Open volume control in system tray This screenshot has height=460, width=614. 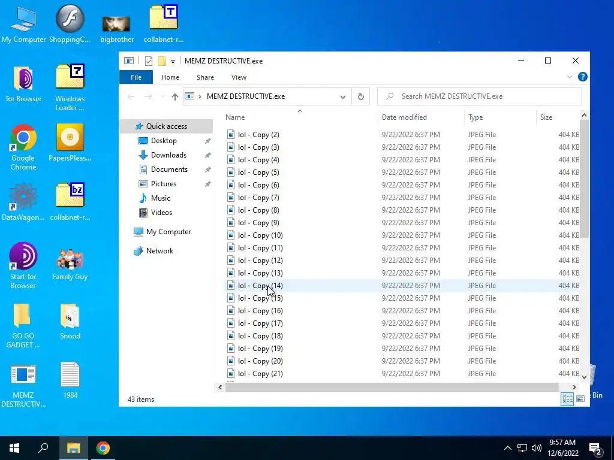click(x=537, y=448)
